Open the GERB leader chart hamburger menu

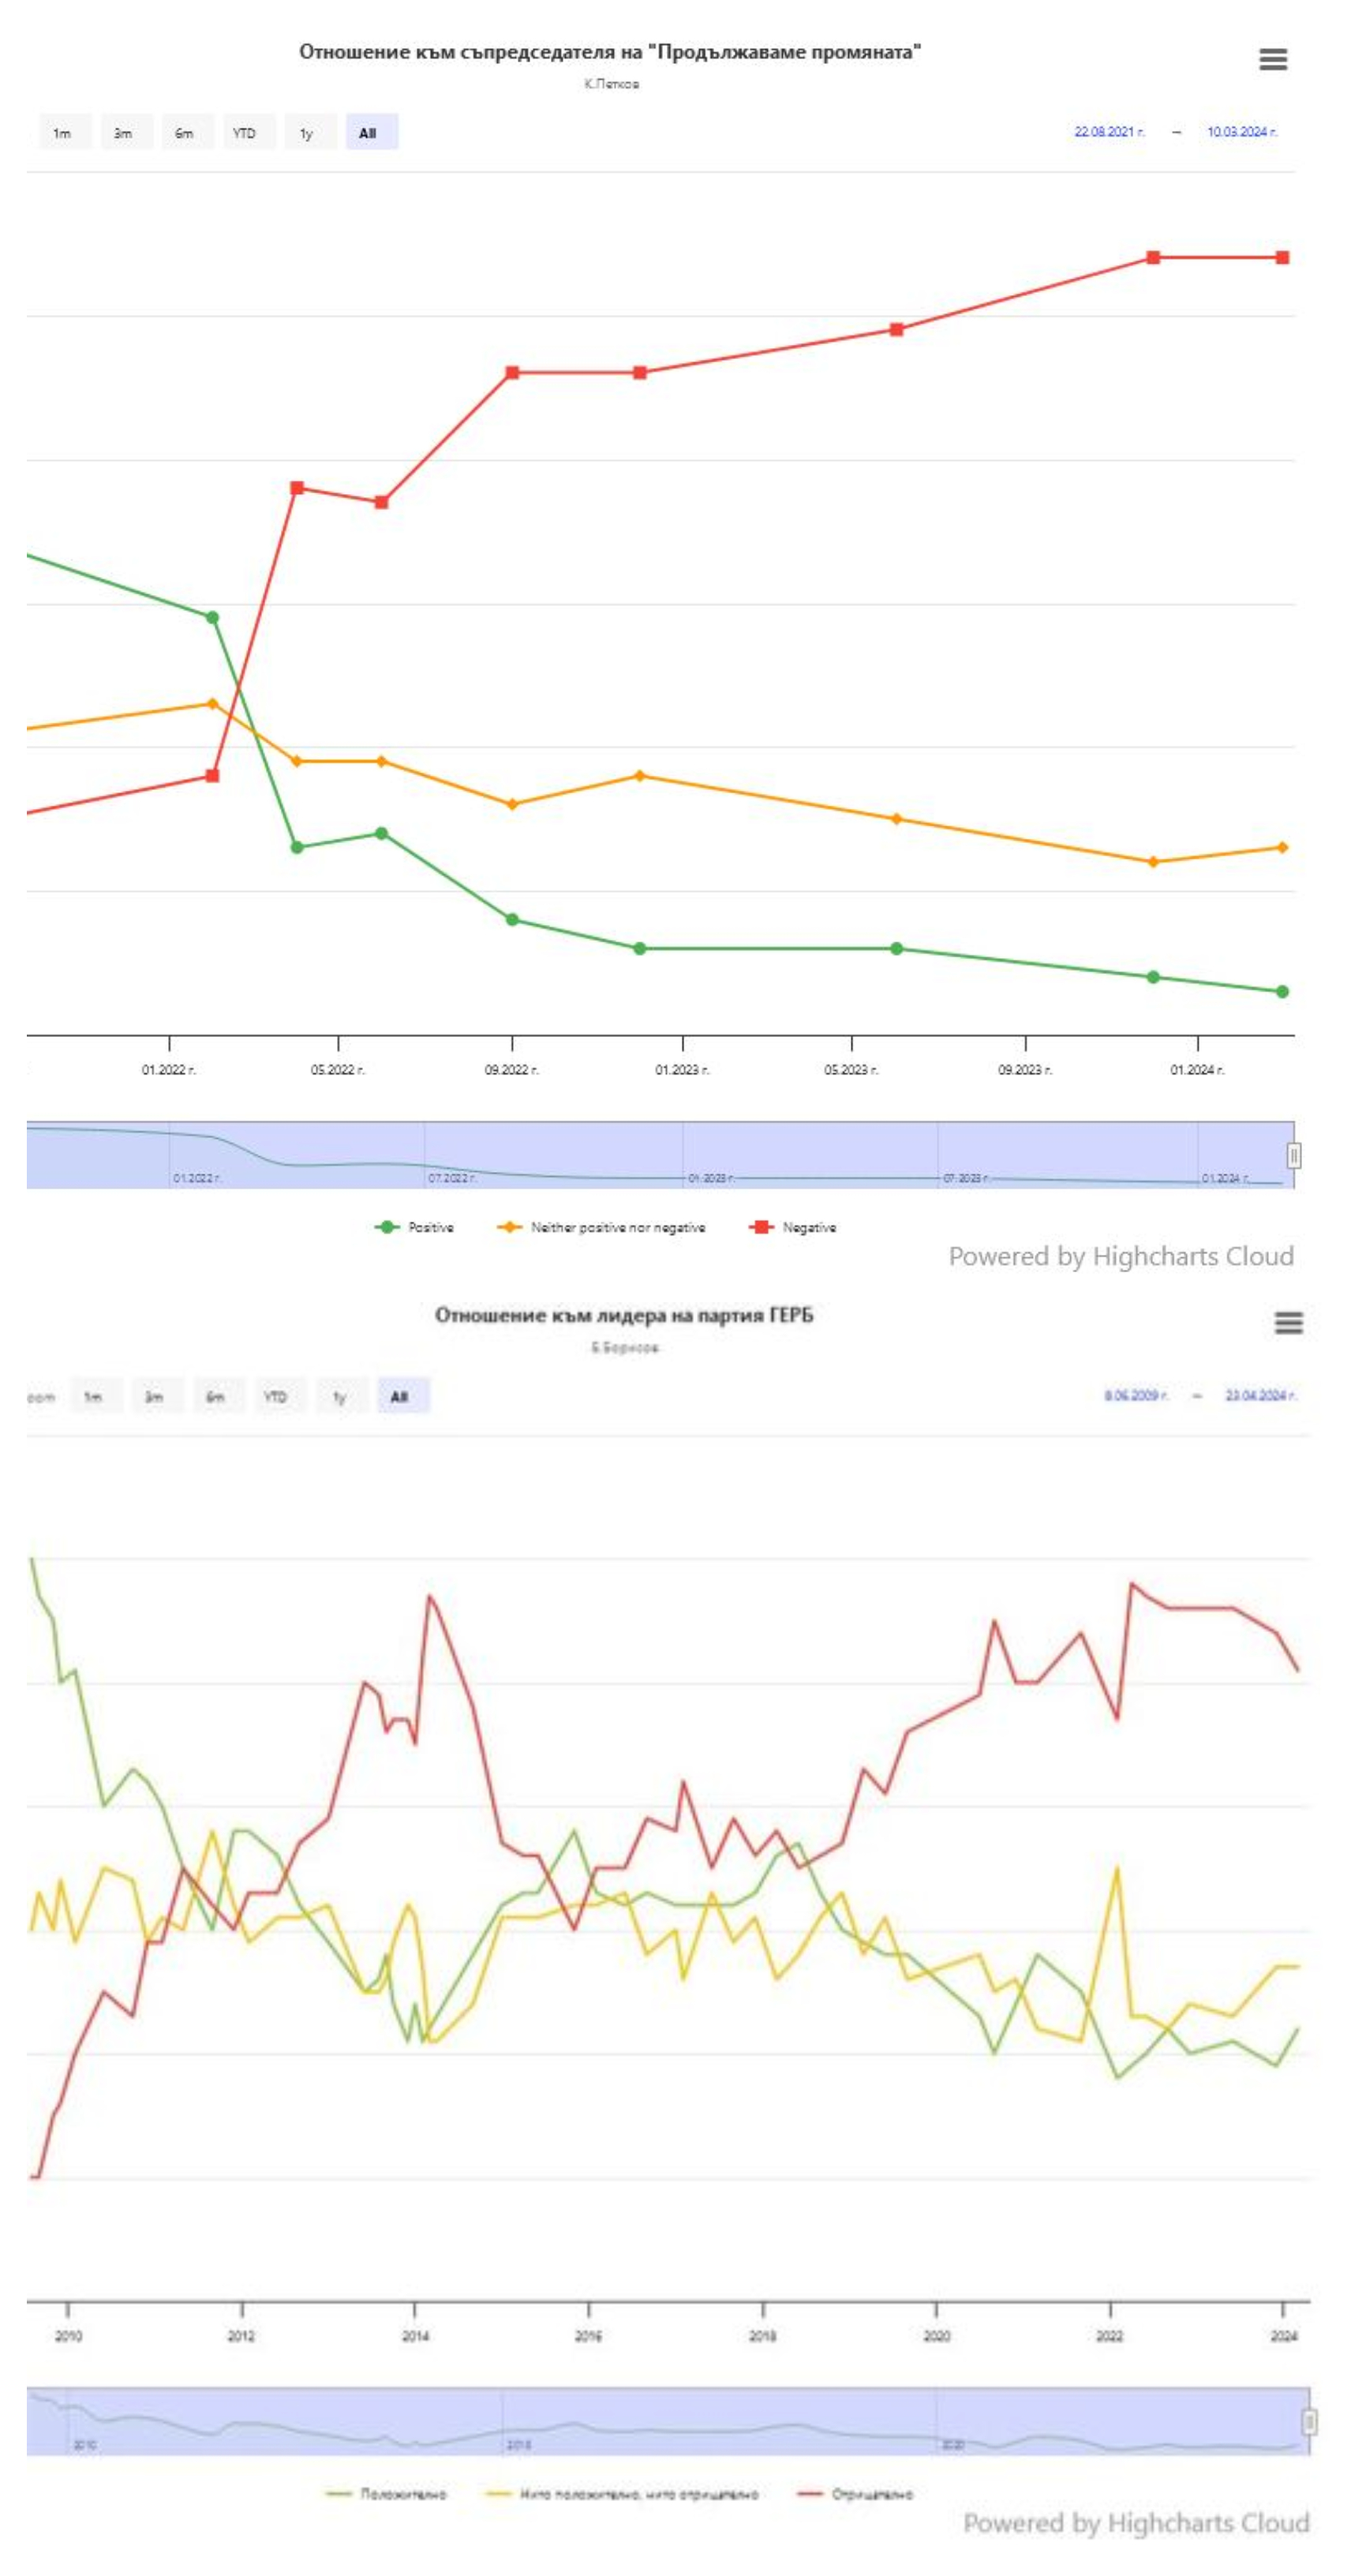[1288, 1323]
